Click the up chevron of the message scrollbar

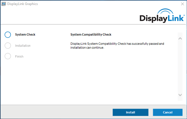coord(180,39)
